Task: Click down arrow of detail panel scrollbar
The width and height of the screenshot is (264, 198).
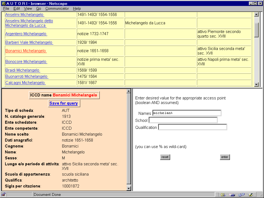Action: click(129, 189)
